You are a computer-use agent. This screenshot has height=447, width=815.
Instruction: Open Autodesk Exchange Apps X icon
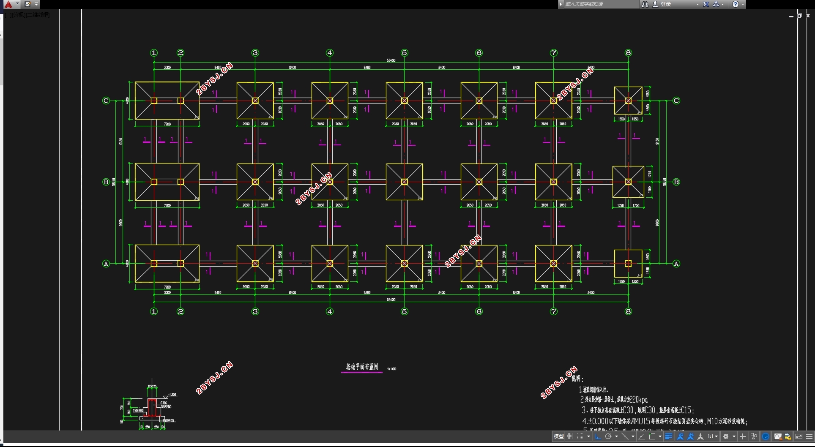(706, 4)
